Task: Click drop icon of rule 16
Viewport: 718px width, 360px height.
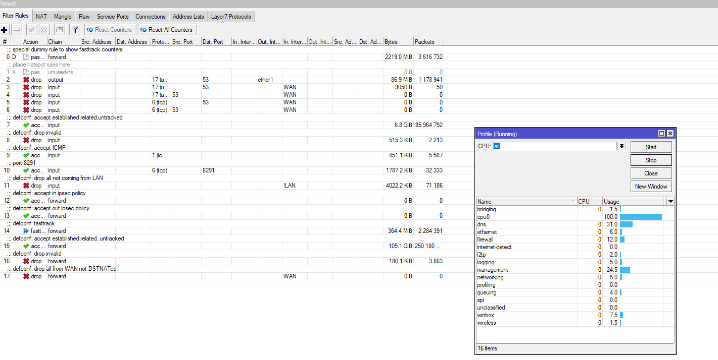Action: pyautogui.click(x=26, y=261)
